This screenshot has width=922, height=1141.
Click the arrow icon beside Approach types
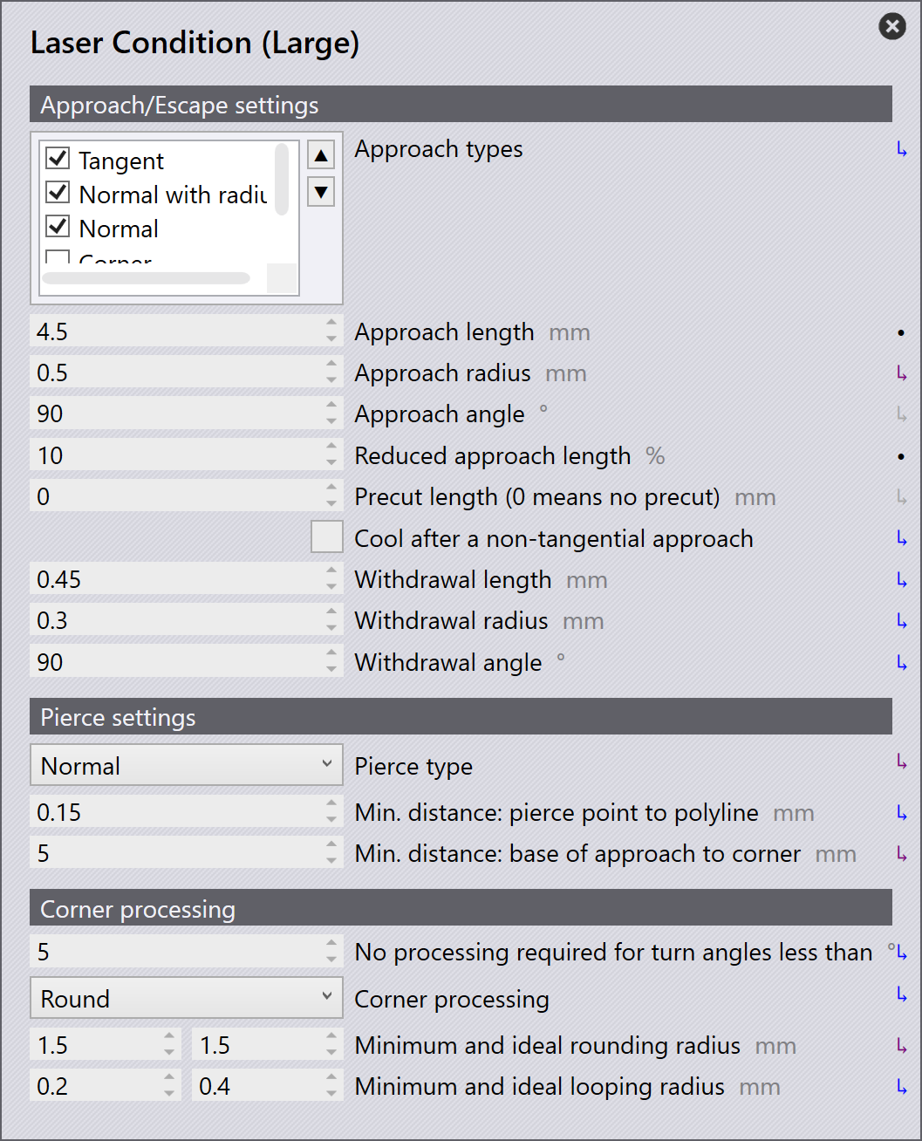click(902, 150)
